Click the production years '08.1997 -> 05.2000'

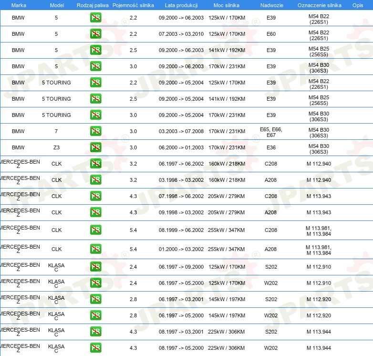[181, 348]
